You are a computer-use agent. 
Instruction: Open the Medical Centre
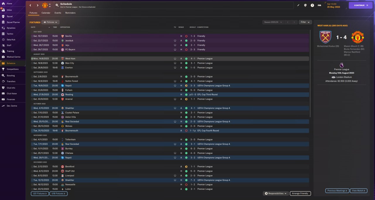coord(13,57)
